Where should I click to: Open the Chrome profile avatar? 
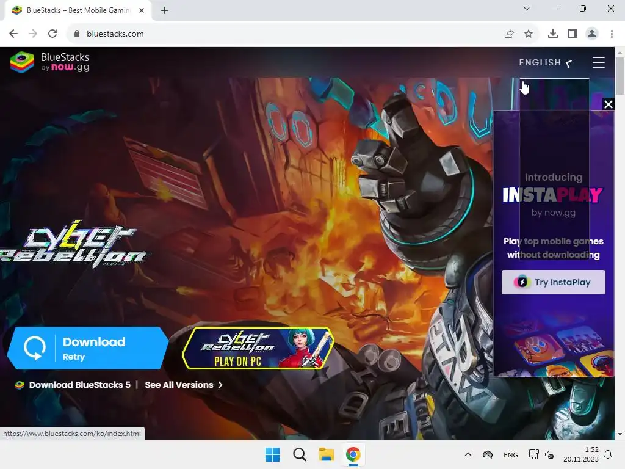click(x=592, y=34)
